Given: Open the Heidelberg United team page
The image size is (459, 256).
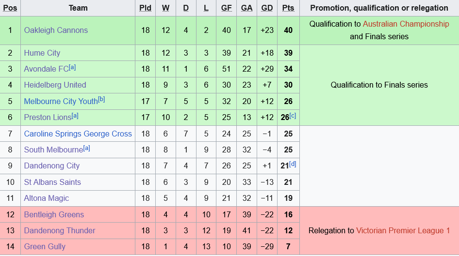Looking at the screenshot, I should coord(55,85).
